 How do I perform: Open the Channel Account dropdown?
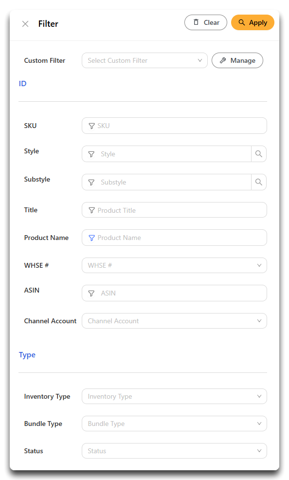click(x=174, y=321)
